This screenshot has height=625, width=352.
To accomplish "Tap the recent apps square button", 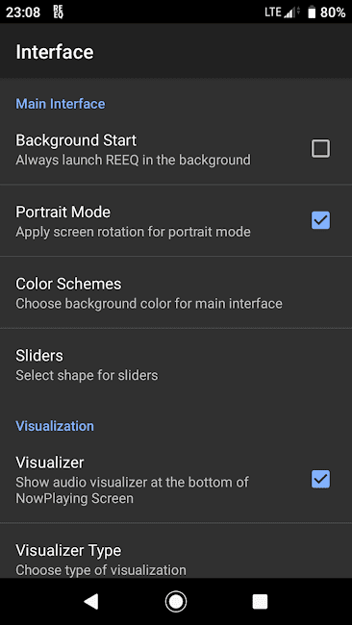I will 260,602.
